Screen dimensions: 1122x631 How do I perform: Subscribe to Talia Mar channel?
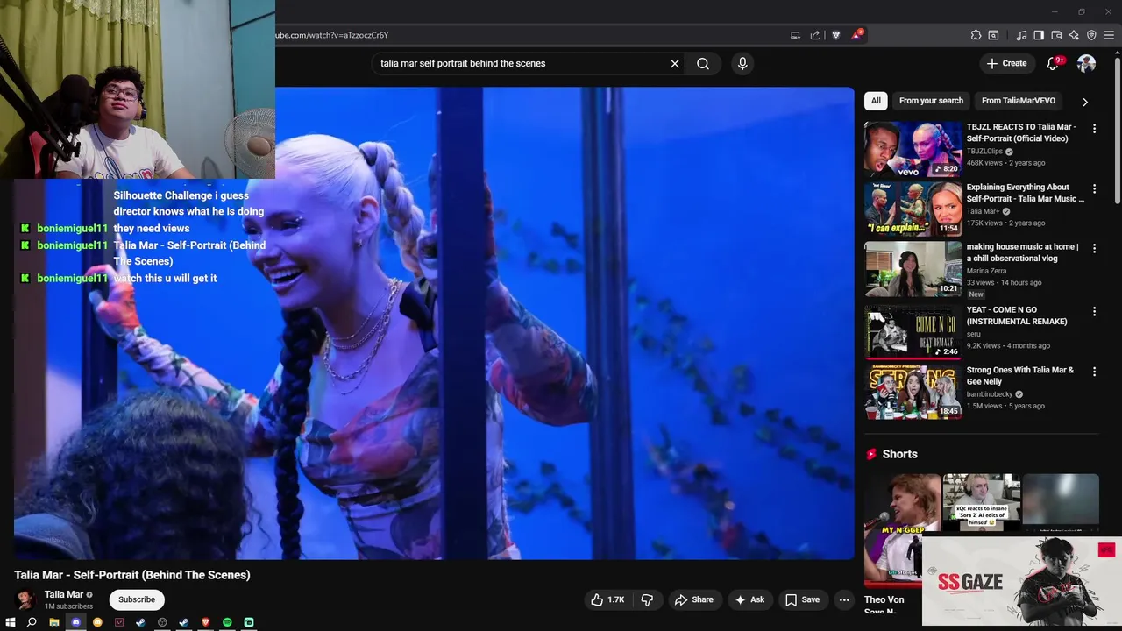point(137,599)
